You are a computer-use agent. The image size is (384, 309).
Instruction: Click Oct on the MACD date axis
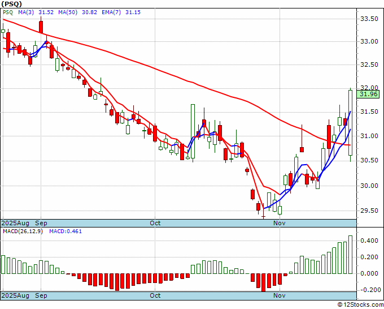[x=155, y=295]
